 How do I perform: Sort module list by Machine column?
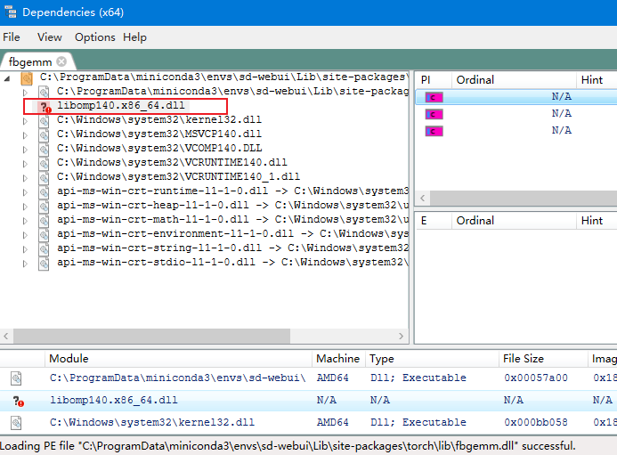337,359
